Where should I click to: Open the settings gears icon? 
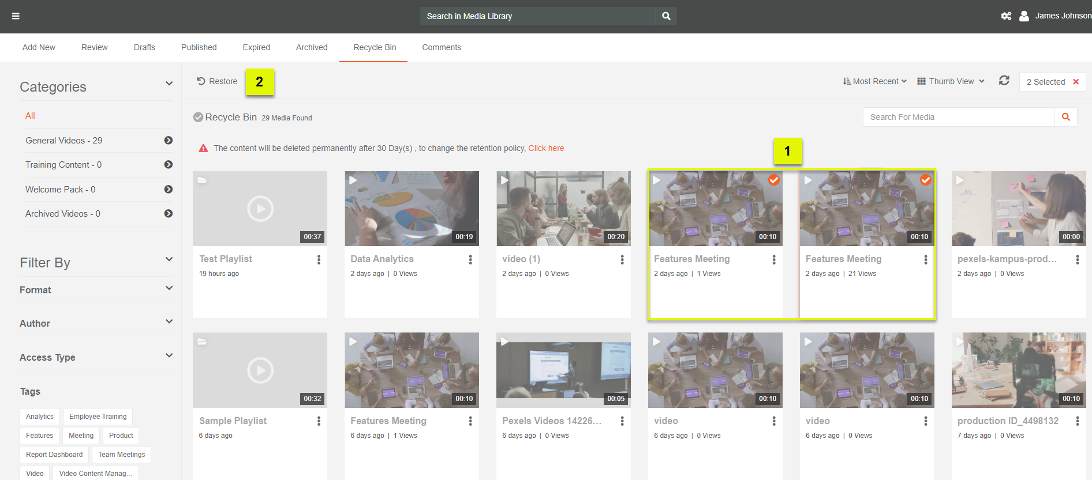[1006, 16]
